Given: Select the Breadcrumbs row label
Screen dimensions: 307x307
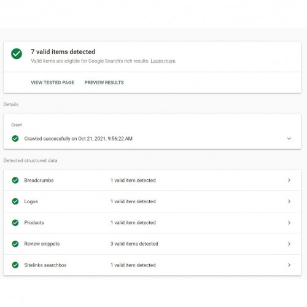Looking at the screenshot, I should pyautogui.click(x=39, y=181).
